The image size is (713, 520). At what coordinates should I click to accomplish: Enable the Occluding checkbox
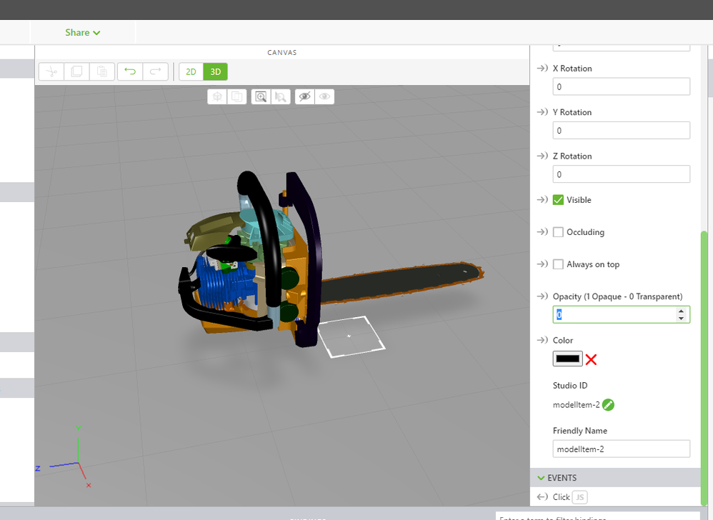(x=559, y=232)
